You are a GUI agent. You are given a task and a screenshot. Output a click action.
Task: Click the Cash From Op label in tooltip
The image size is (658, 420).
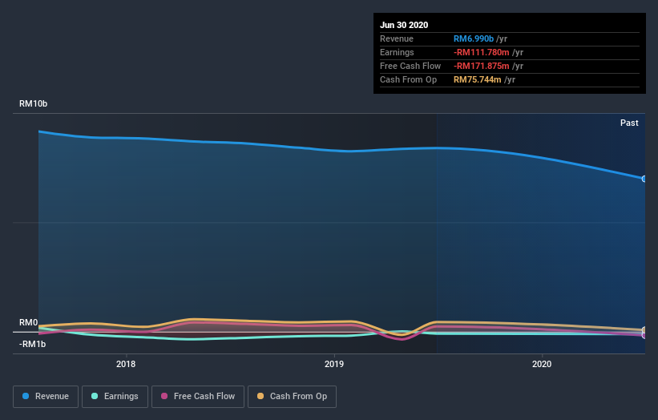coord(408,79)
